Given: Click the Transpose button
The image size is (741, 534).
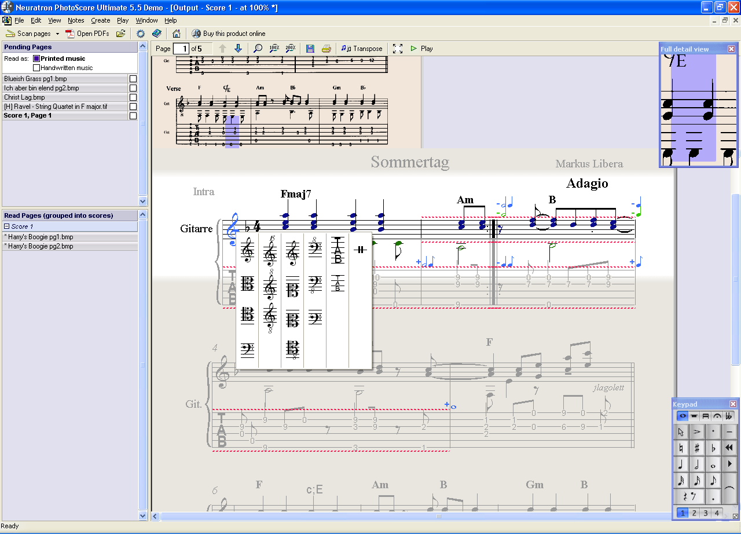Looking at the screenshot, I should (x=362, y=49).
